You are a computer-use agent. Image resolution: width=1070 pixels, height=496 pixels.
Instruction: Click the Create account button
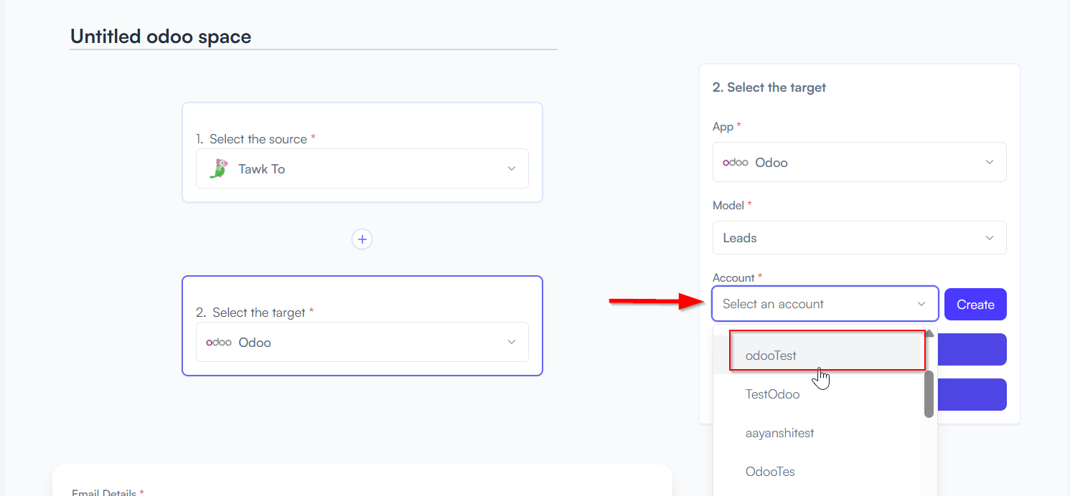point(975,305)
